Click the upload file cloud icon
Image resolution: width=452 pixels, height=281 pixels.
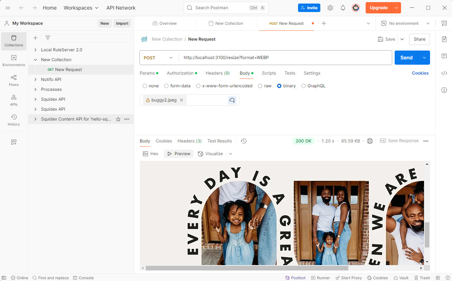pos(232,100)
